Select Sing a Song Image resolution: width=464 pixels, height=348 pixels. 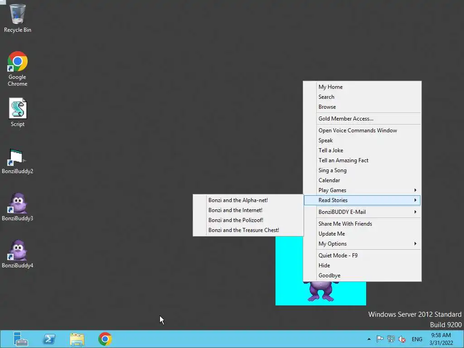click(x=362, y=170)
